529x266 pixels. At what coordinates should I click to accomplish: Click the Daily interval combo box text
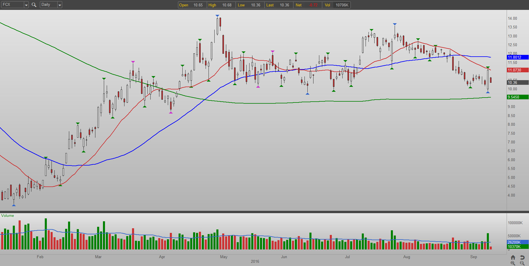tap(48, 5)
